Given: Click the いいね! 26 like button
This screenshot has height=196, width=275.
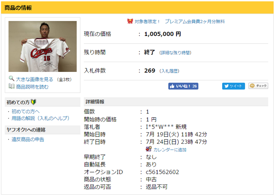Looking at the screenshot, I should tap(183, 86).
